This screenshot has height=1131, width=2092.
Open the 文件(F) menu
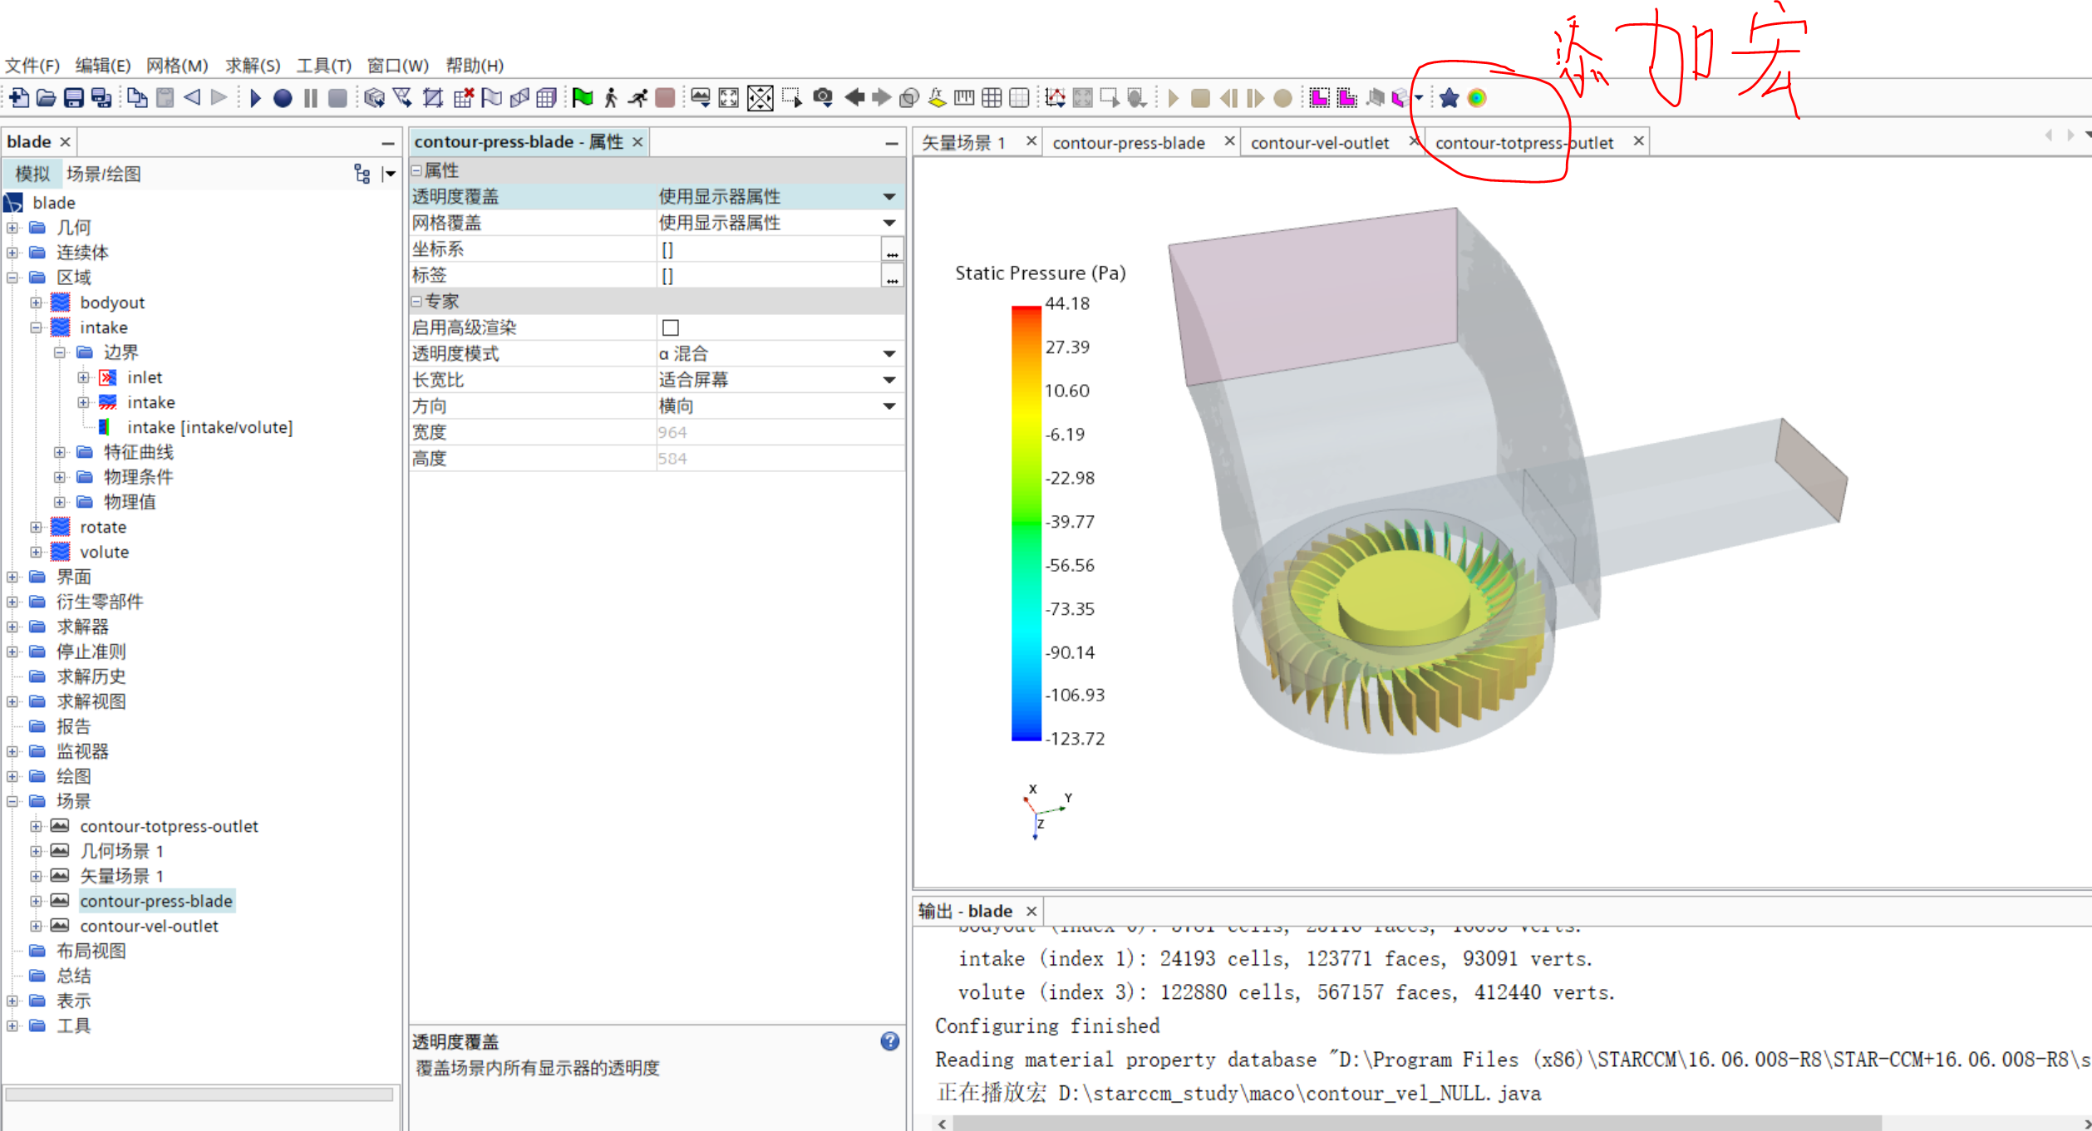pos(32,66)
